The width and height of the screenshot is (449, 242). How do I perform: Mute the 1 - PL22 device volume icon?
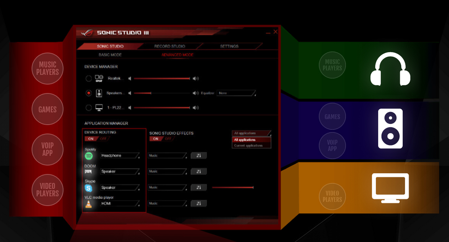pos(130,108)
